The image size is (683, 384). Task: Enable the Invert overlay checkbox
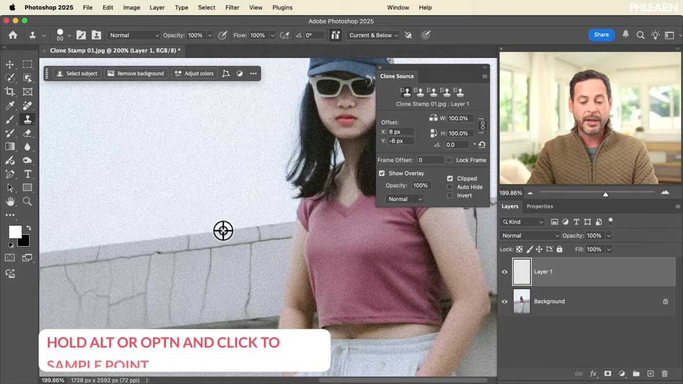point(450,195)
